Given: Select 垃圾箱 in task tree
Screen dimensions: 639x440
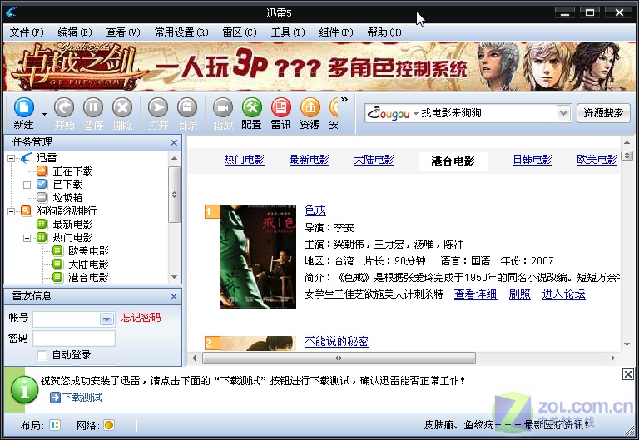Looking at the screenshot, I should tap(67, 198).
